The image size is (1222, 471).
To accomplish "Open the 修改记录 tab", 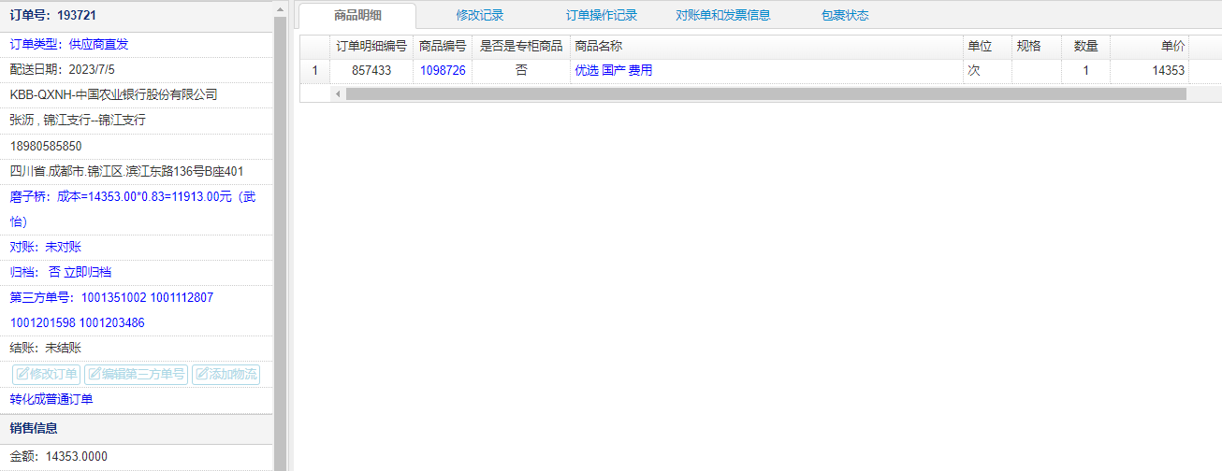I will point(480,15).
